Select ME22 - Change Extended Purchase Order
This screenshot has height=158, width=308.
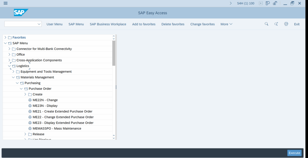(x=63, y=117)
